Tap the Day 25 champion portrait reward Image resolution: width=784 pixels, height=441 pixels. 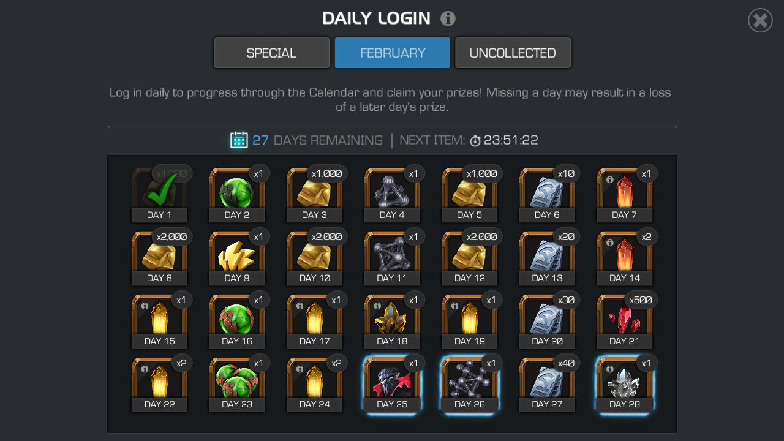coord(392,384)
